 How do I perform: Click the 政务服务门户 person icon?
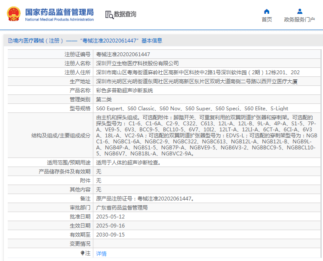(299, 11)
